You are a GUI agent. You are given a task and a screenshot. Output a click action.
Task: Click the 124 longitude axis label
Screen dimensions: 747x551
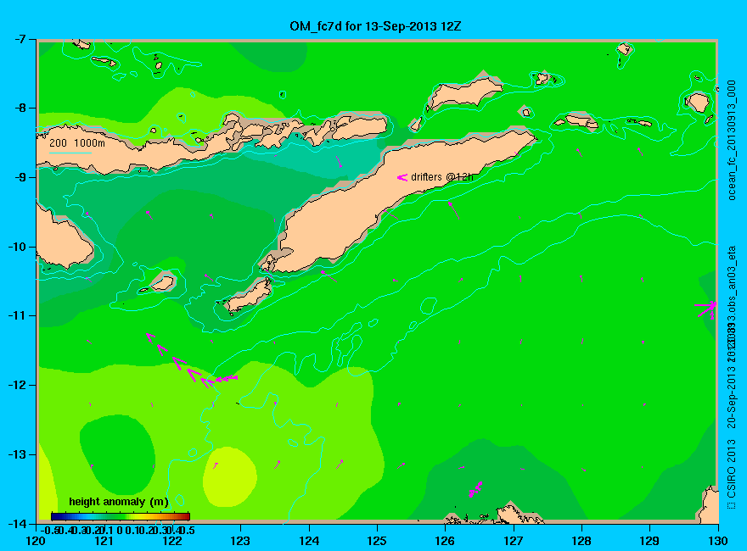[x=309, y=541]
